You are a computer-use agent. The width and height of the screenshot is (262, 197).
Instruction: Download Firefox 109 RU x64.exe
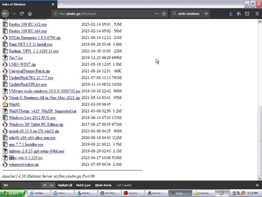click(x=28, y=31)
